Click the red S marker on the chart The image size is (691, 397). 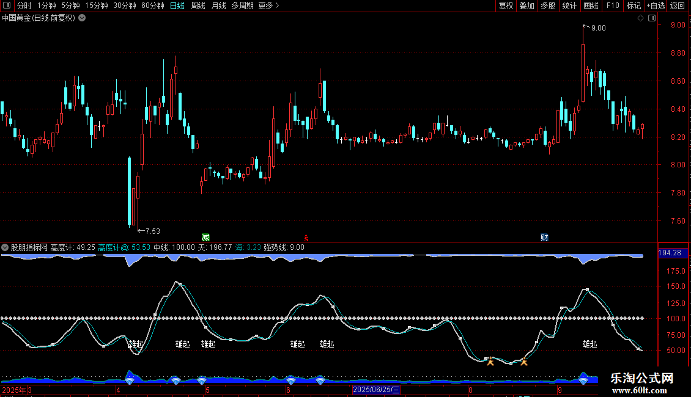coord(306,238)
